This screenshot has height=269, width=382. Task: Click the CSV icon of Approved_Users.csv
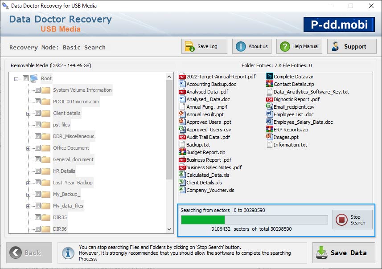tap(182, 130)
